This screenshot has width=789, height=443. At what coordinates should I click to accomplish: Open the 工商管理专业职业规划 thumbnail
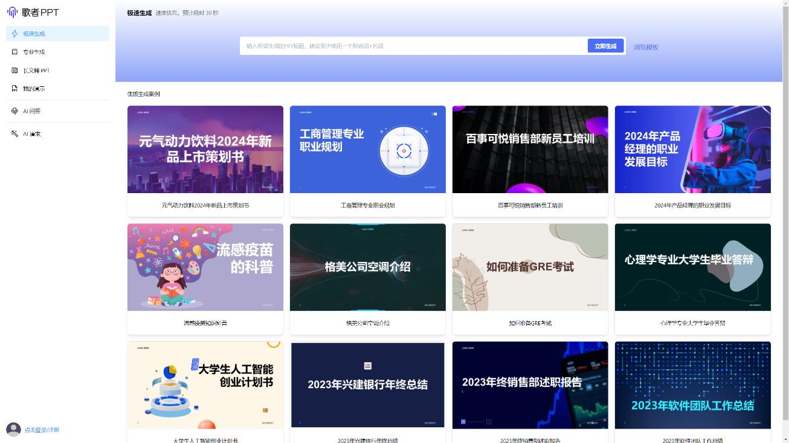368,150
